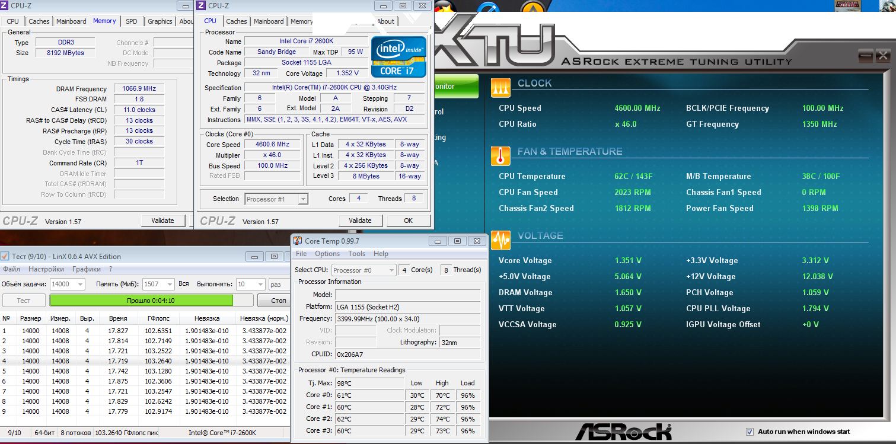Image resolution: width=896 pixels, height=444 pixels.
Task: Click the CPU Fan Speed 2023 RPM reading
Action: coord(632,192)
